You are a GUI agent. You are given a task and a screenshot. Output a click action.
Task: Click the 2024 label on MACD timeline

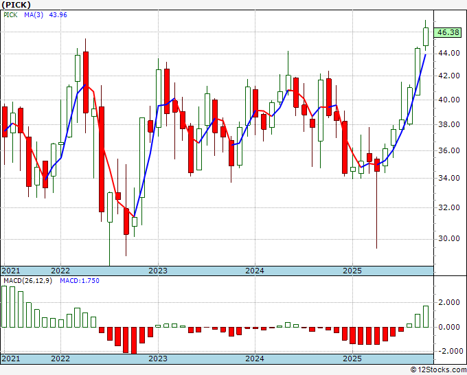[255, 359]
